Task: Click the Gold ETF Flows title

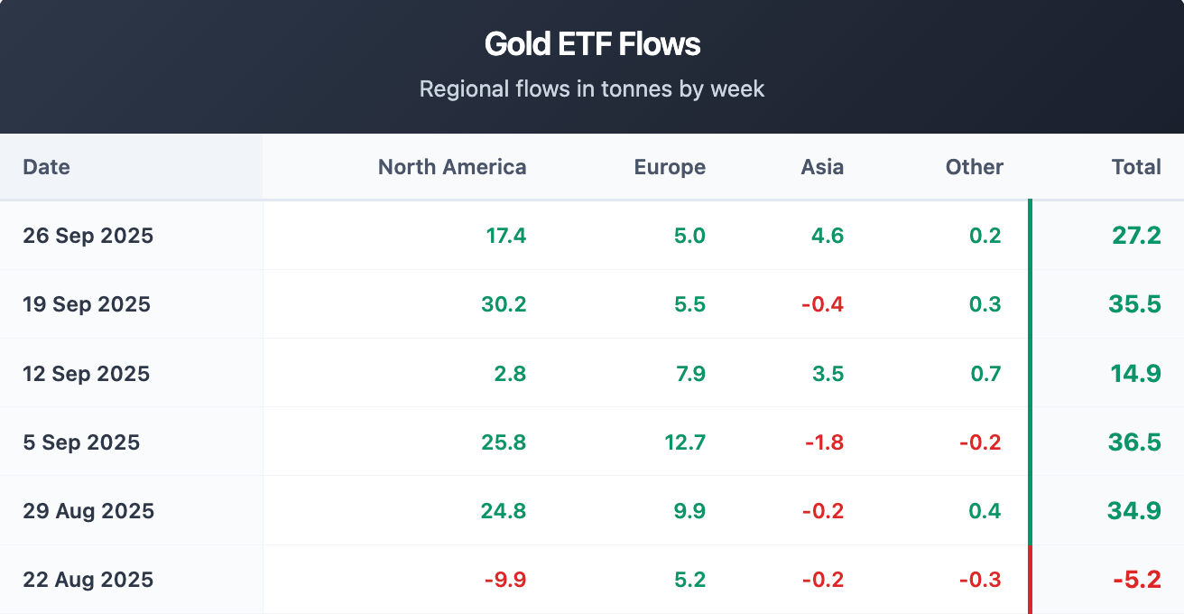Action: (x=592, y=44)
